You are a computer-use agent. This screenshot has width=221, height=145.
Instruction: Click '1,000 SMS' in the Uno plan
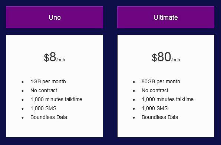(43, 108)
